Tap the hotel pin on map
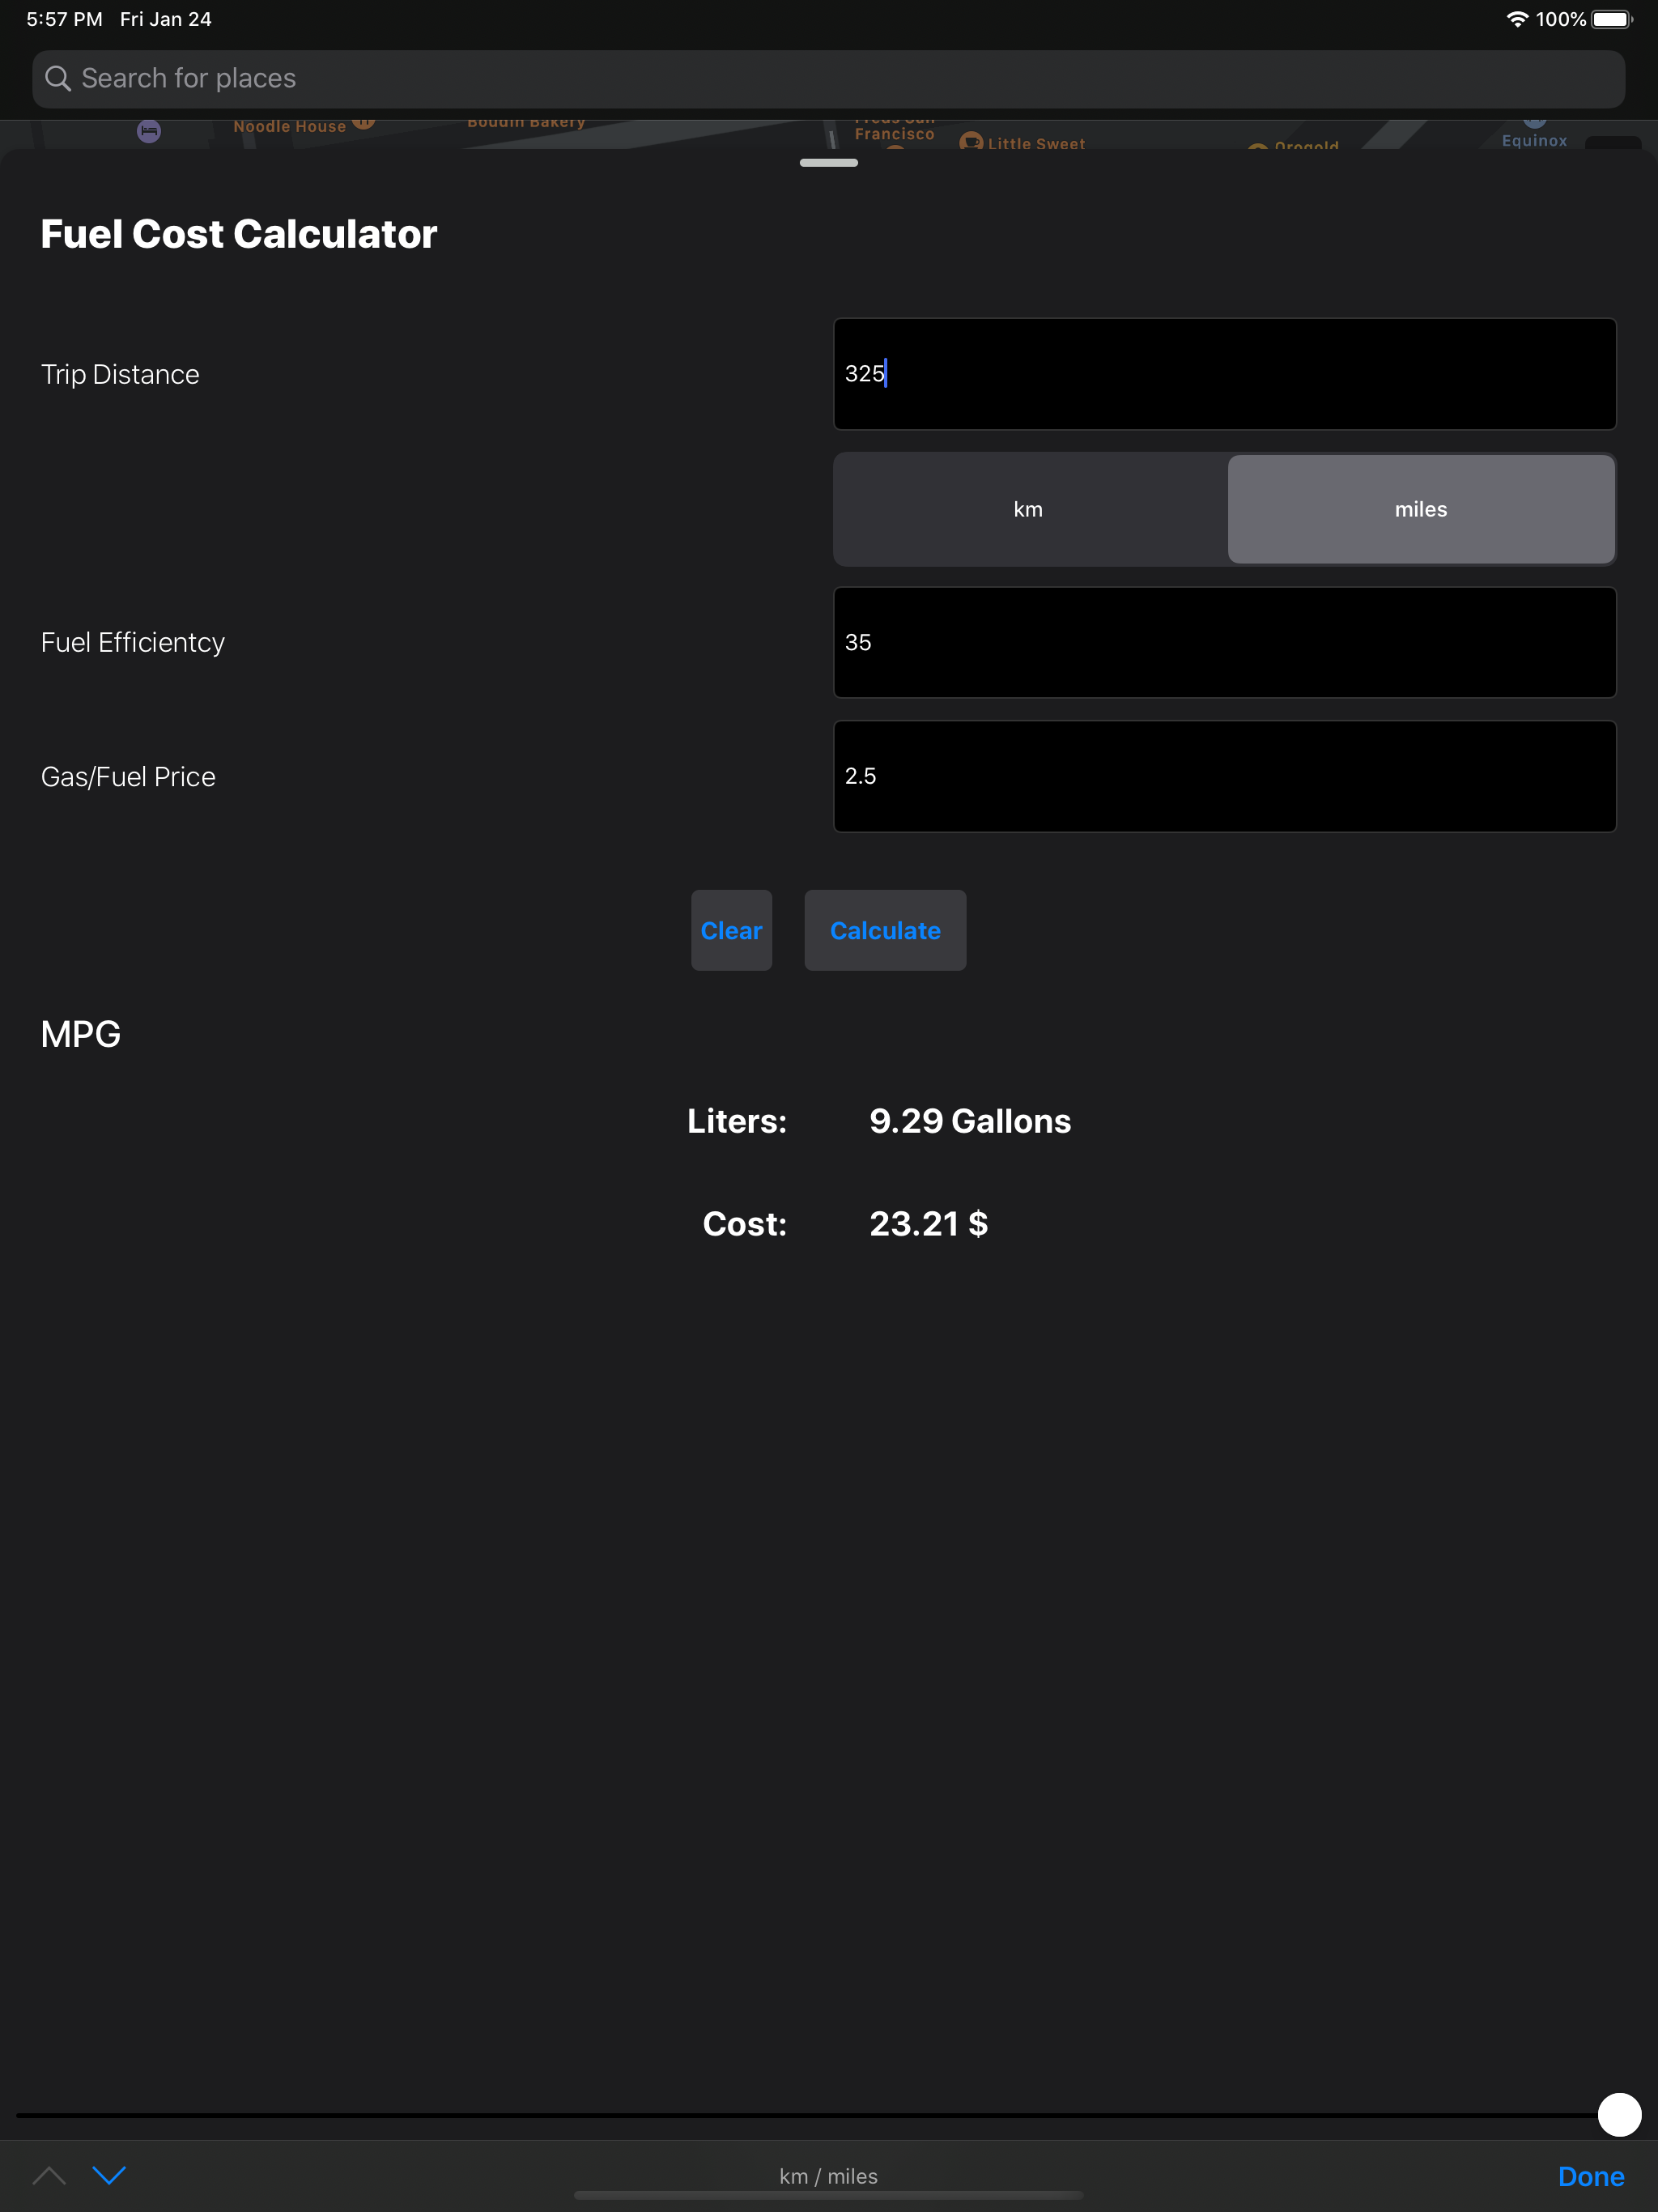The image size is (1658, 2212). tap(149, 131)
